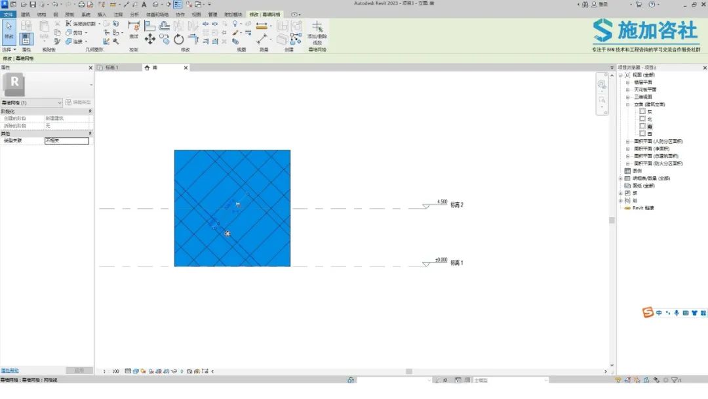Click the Properties palette icon in ribbon
The image size is (708, 399).
coord(26,39)
